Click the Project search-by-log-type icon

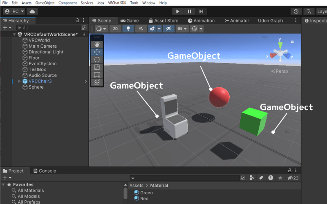pos(271,178)
